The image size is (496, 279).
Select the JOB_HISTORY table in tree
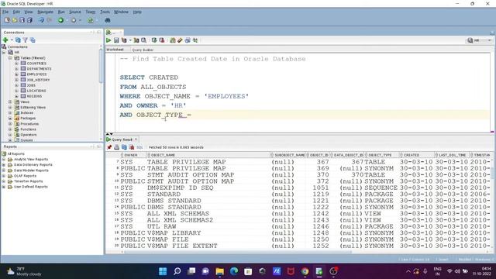[x=38, y=80]
